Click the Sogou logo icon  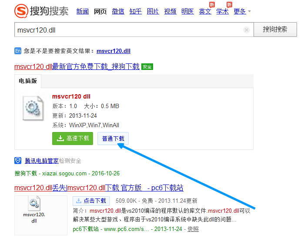tap(21, 11)
